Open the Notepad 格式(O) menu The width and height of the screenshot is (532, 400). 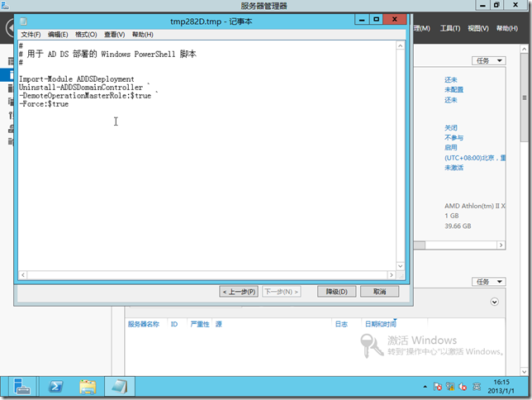pos(86,35)
